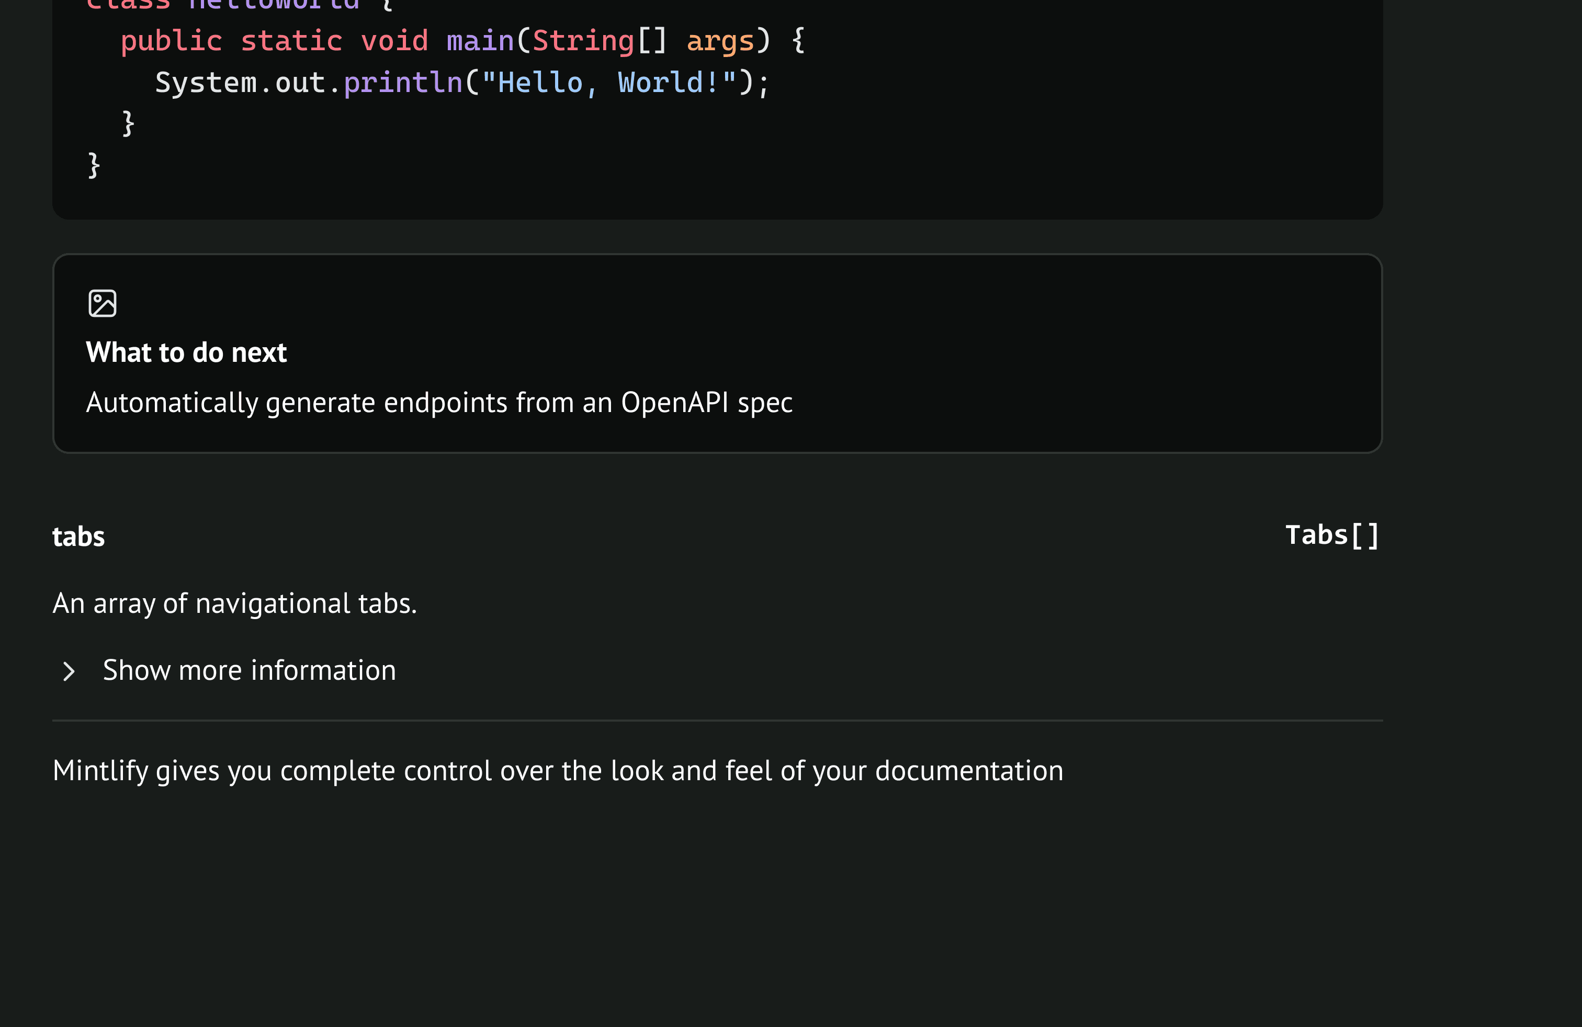The image size is (1582, 1027).
Task: Click the 'tabs' property name
Action: (x=78, y=536)
